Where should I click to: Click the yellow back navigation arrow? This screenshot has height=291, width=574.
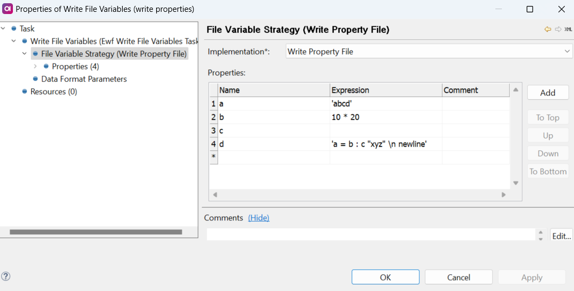[548, 30]
